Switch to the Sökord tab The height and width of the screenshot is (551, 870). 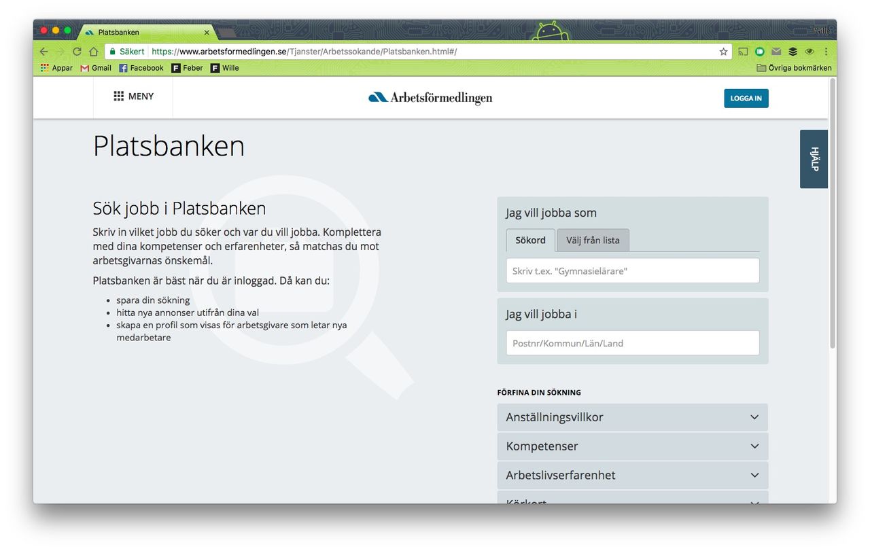(x=530, y=241)
